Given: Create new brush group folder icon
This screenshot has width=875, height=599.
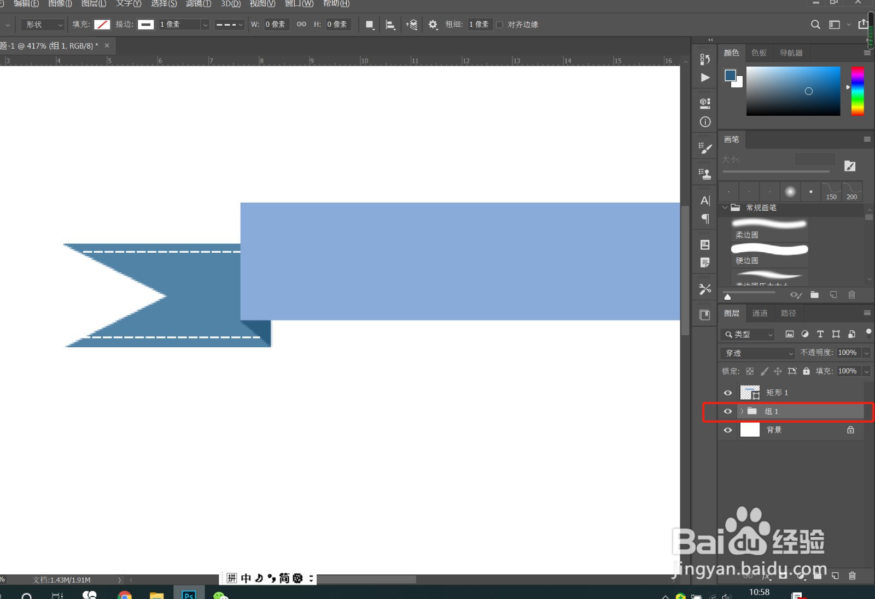Looking at the screenshot, I should coord(814,295).
